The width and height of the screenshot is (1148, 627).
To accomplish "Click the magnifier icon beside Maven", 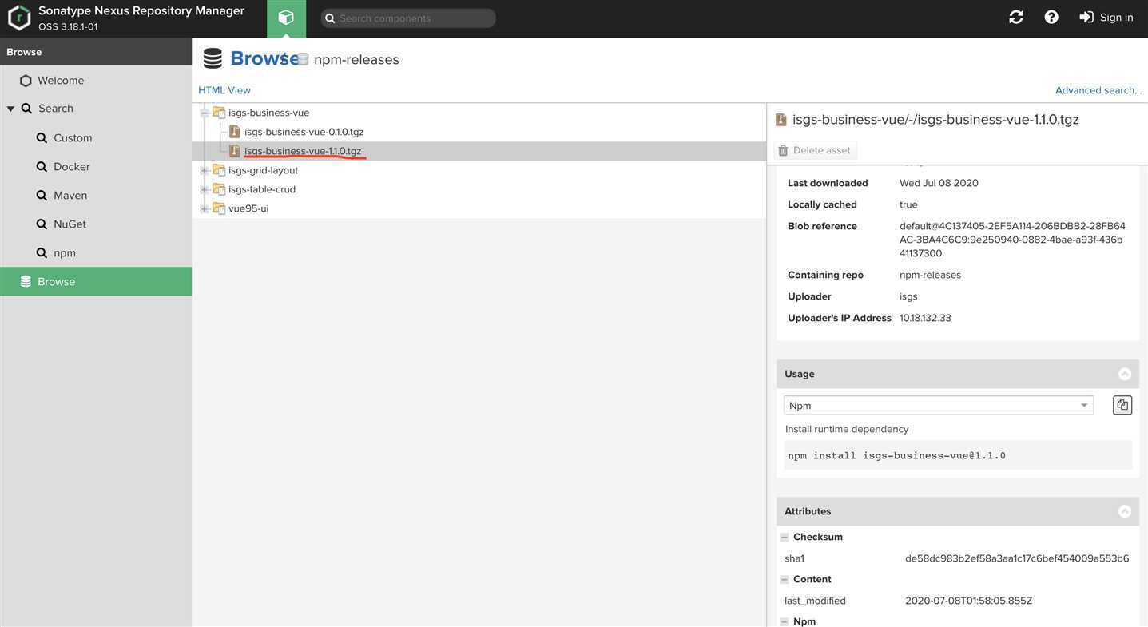I will (x=42, y=196).
